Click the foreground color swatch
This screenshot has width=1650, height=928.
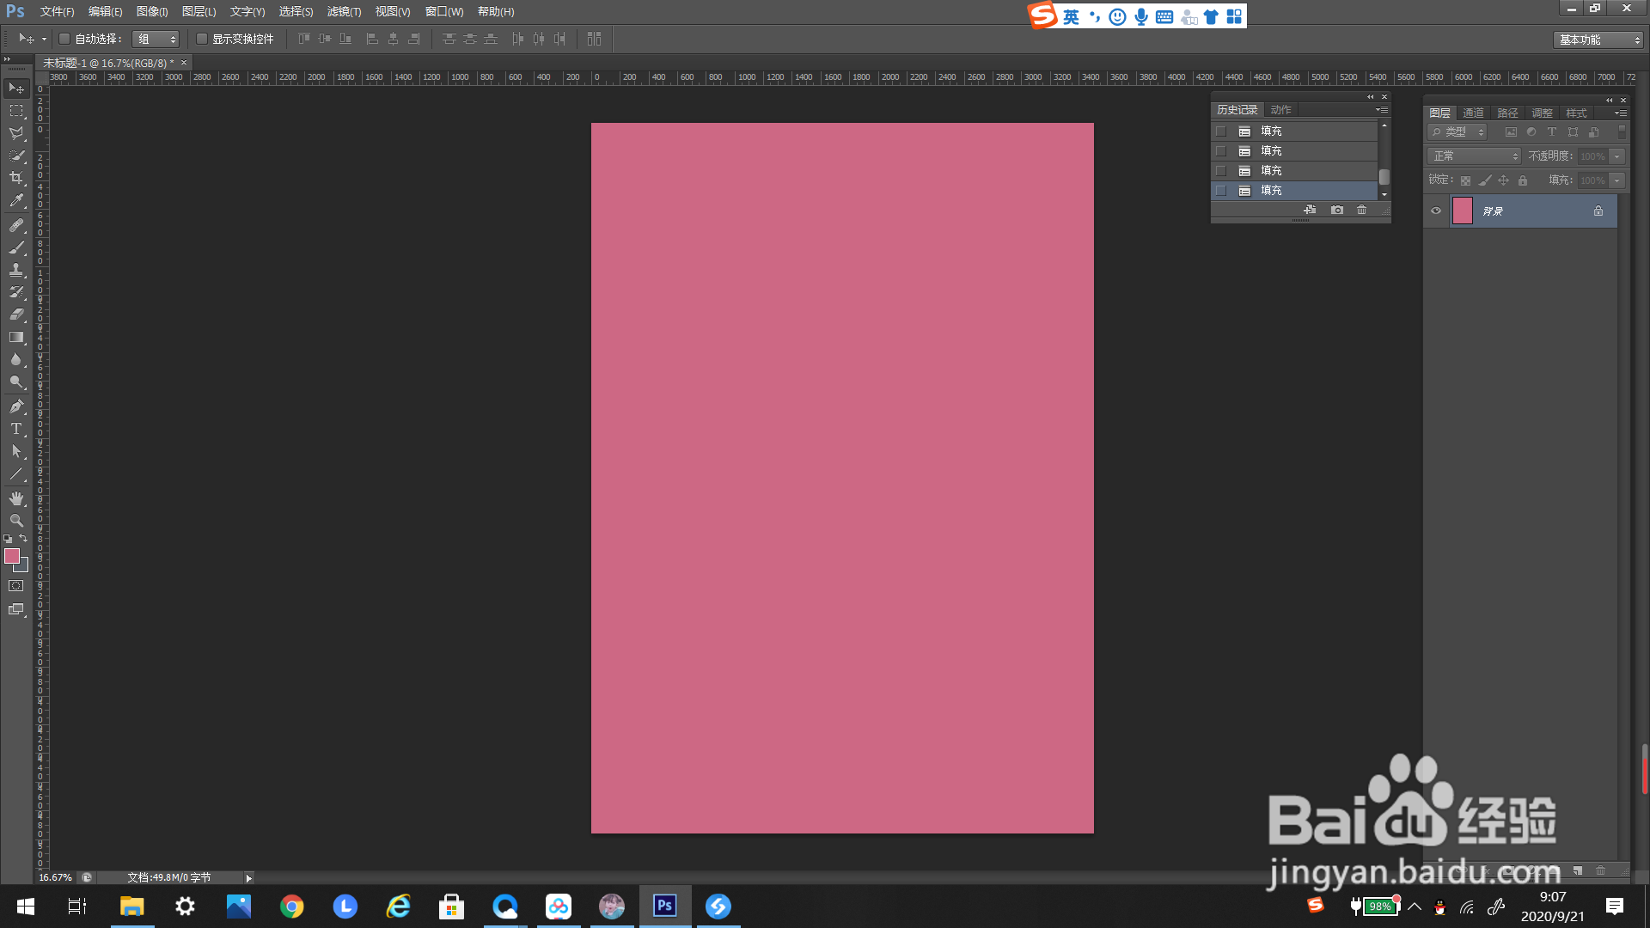(12, 556)
